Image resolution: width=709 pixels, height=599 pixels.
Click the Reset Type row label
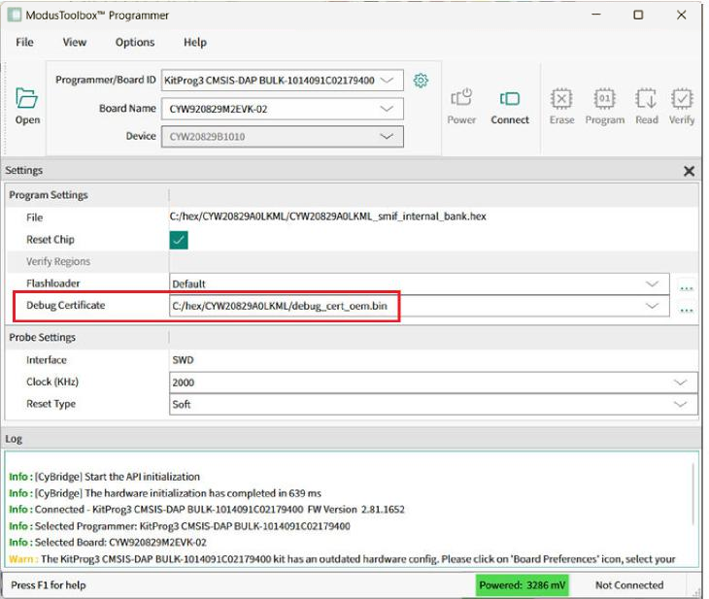coord(51,404)
